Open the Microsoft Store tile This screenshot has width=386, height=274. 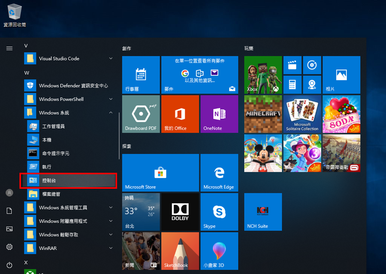pyautogui.click(x=161, y=173)
